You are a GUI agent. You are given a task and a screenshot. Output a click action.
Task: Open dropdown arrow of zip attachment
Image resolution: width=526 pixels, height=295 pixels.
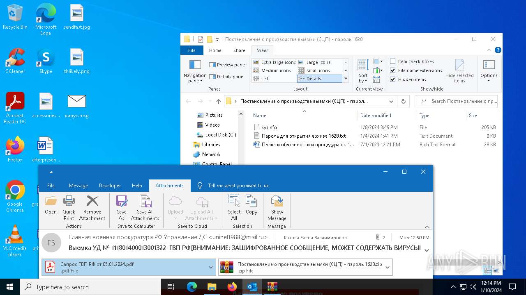pyautogui.click(x=387, y=268)
